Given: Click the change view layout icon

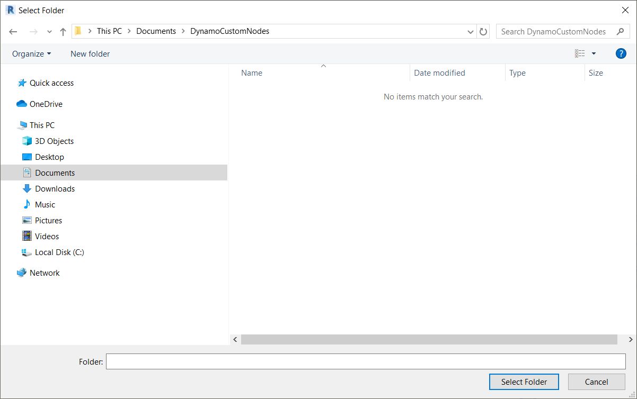Looking at the screenshot, I should coord(580,53).
